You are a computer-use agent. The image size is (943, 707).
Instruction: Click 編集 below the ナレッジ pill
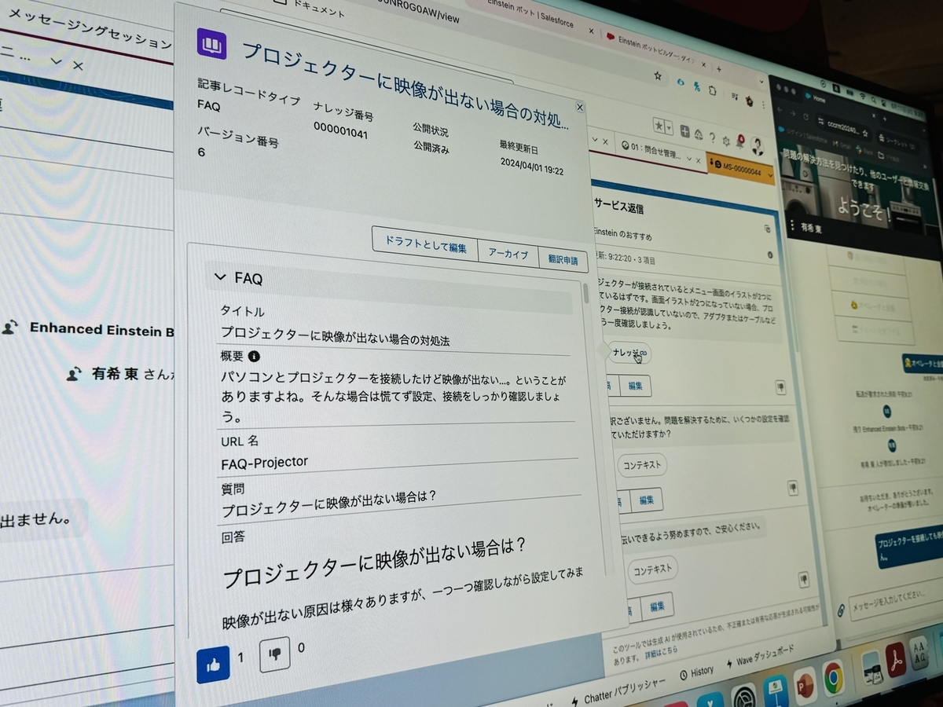[x=636, y=386]
